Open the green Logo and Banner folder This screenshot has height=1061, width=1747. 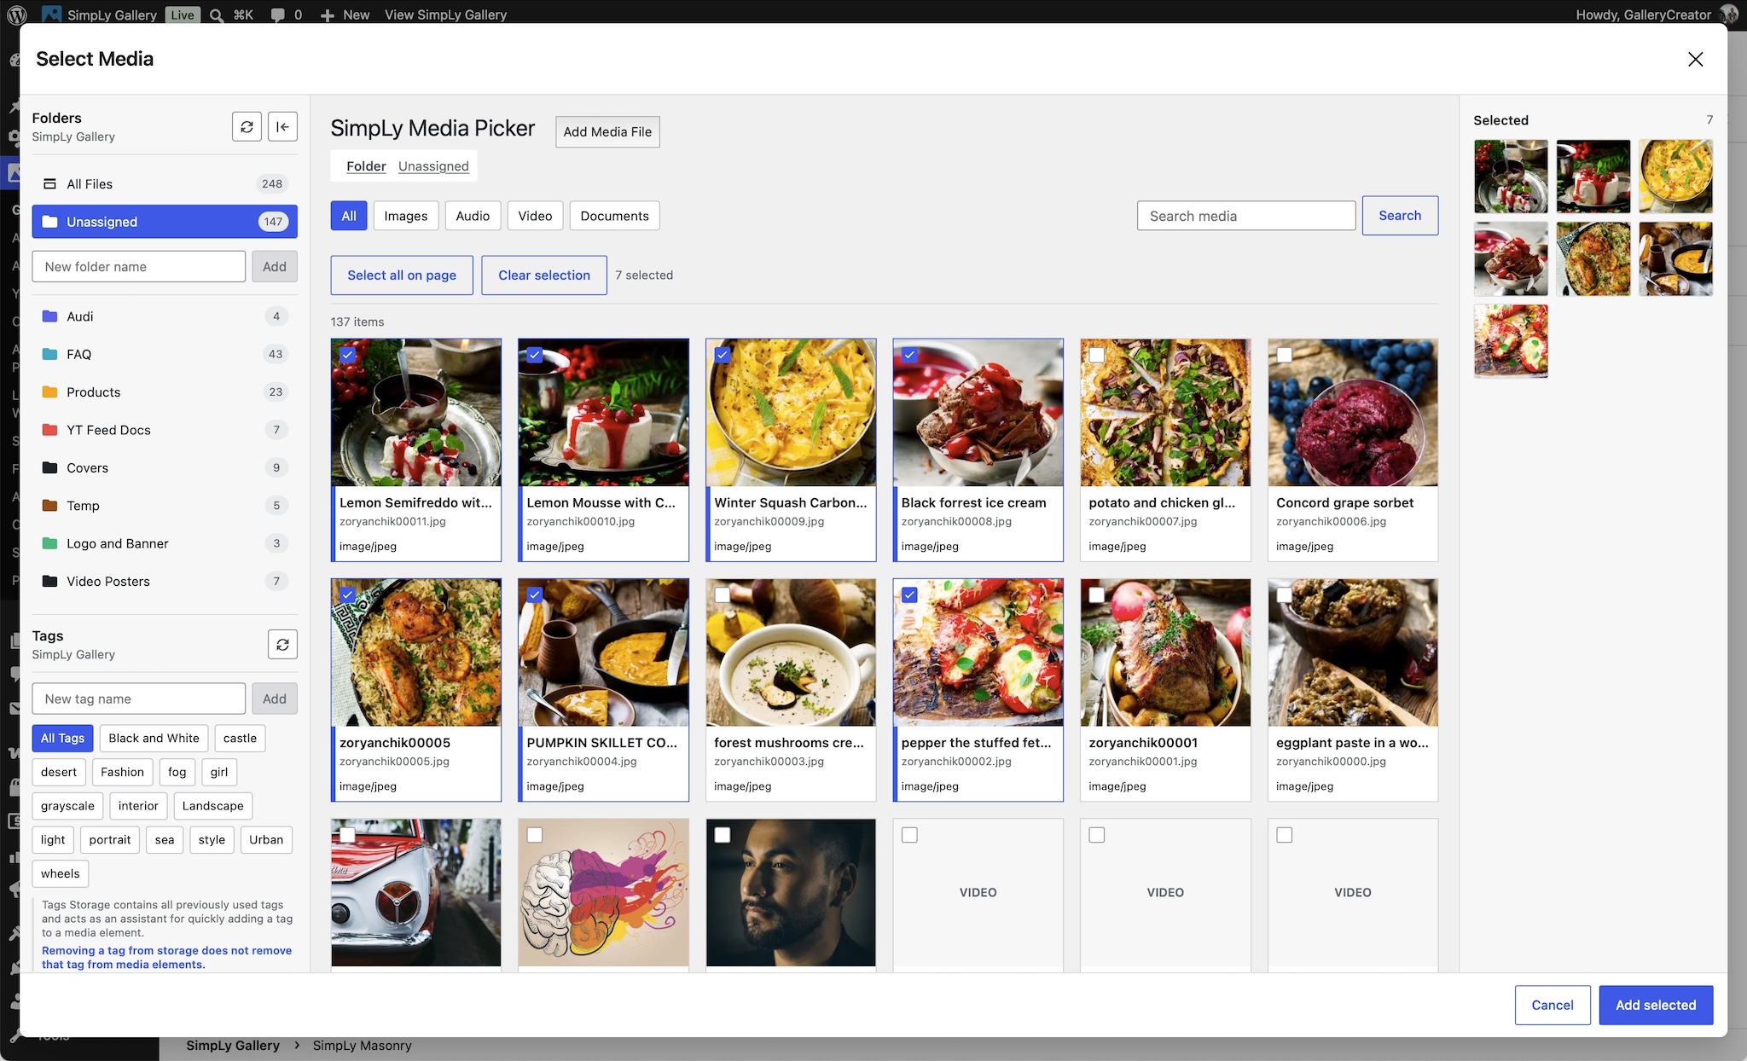(x=49, y=543)
